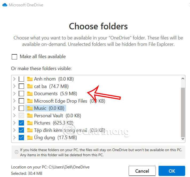190x177 pixels.
Task: Expand the Tệp đính kèm trong email folder
Action: 14,130
